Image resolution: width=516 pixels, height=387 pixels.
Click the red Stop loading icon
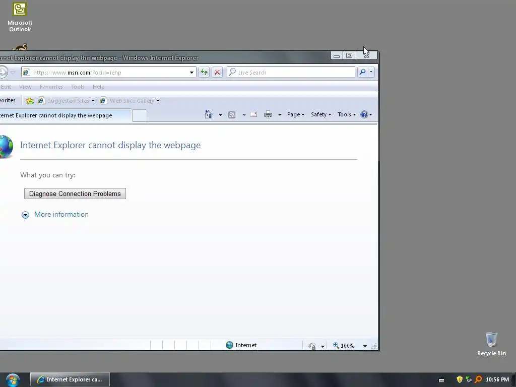click(x=217, y=72)
